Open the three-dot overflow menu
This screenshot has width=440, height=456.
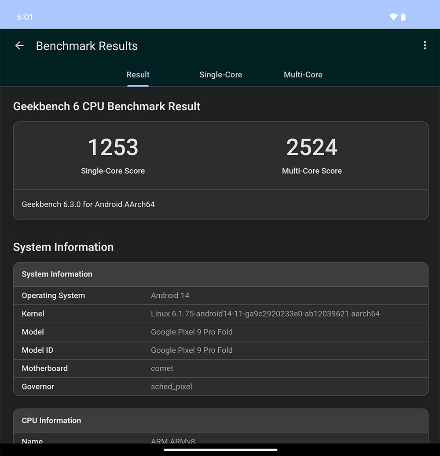pyautogui.click(x=425, y=45)
